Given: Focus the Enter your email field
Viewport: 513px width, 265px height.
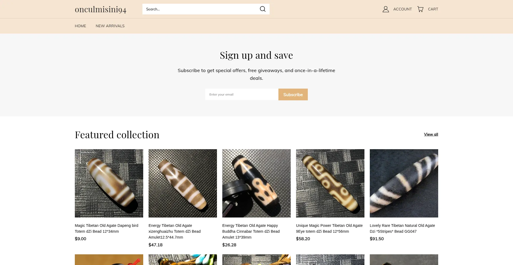Looking at the screenshot, I should click(242, 94).
